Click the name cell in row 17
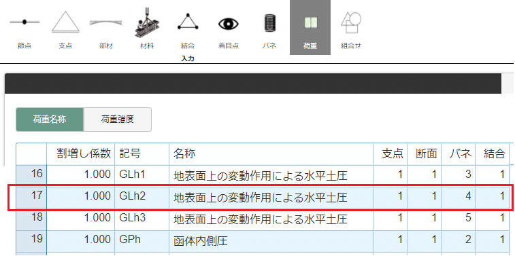The width and height of the screenshot is (515, 256). tap(271, 198)
